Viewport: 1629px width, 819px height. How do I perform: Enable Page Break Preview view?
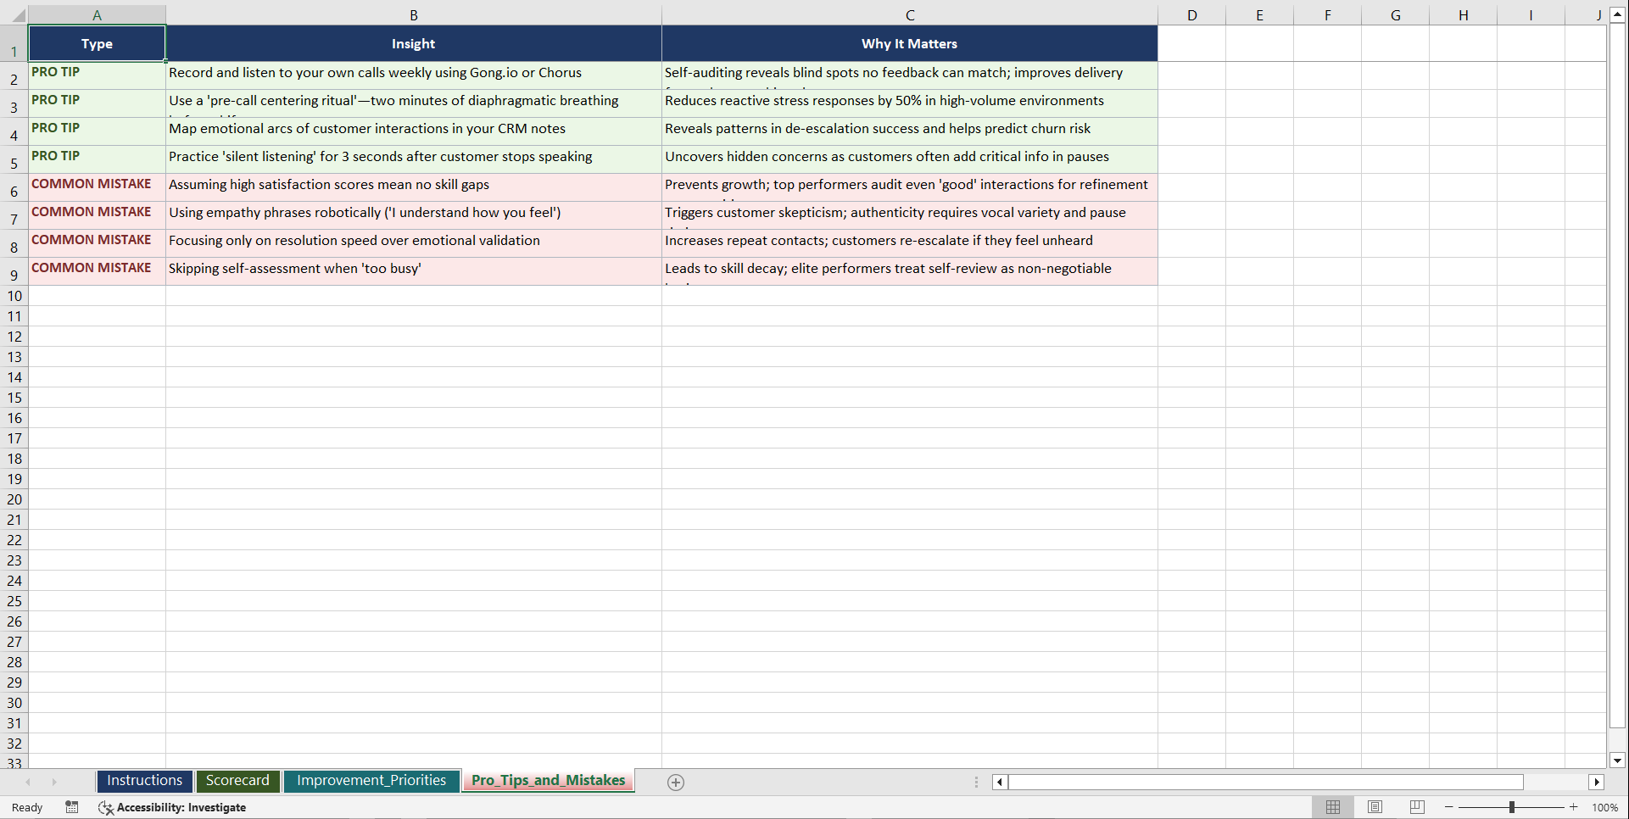pos(1416,807)
